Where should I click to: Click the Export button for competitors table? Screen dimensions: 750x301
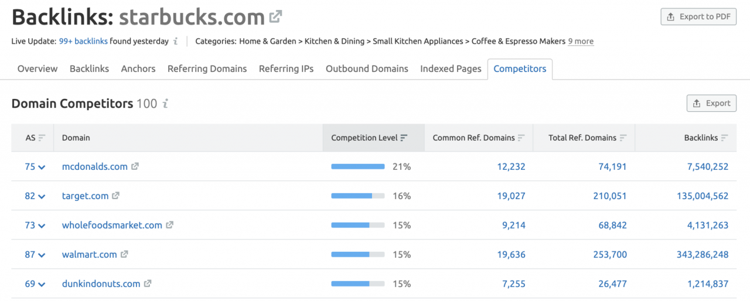point(711,103)
